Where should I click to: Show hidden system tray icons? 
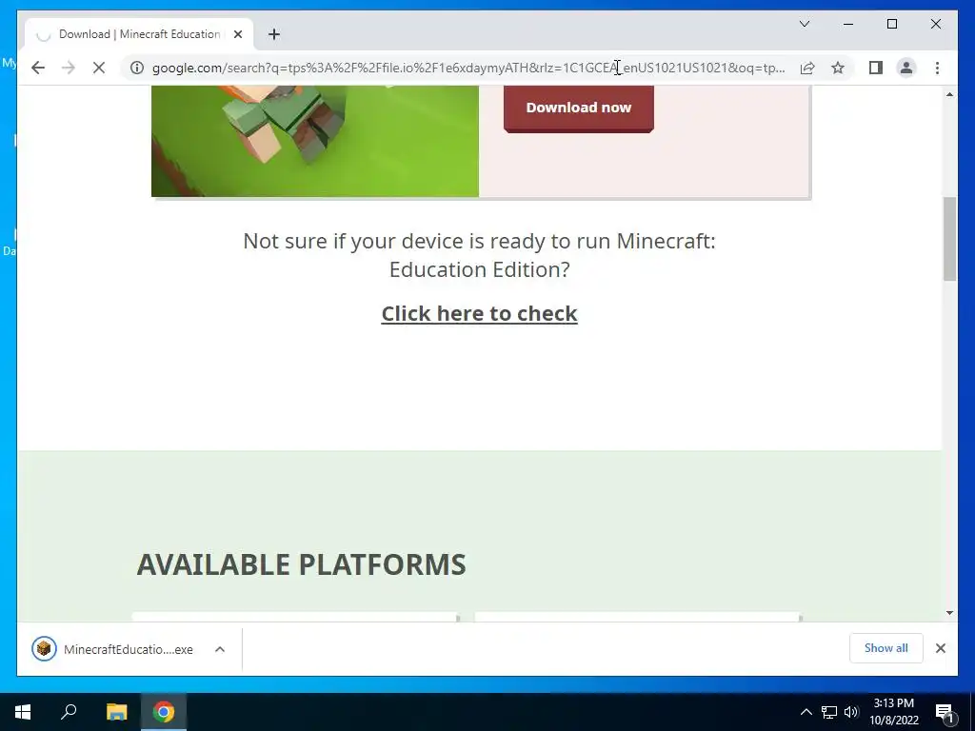(x=806, y=712)
